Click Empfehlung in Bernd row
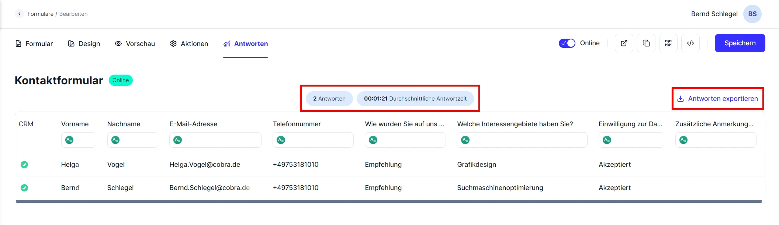Screen dimensions: 779x225 pos(383,188)
